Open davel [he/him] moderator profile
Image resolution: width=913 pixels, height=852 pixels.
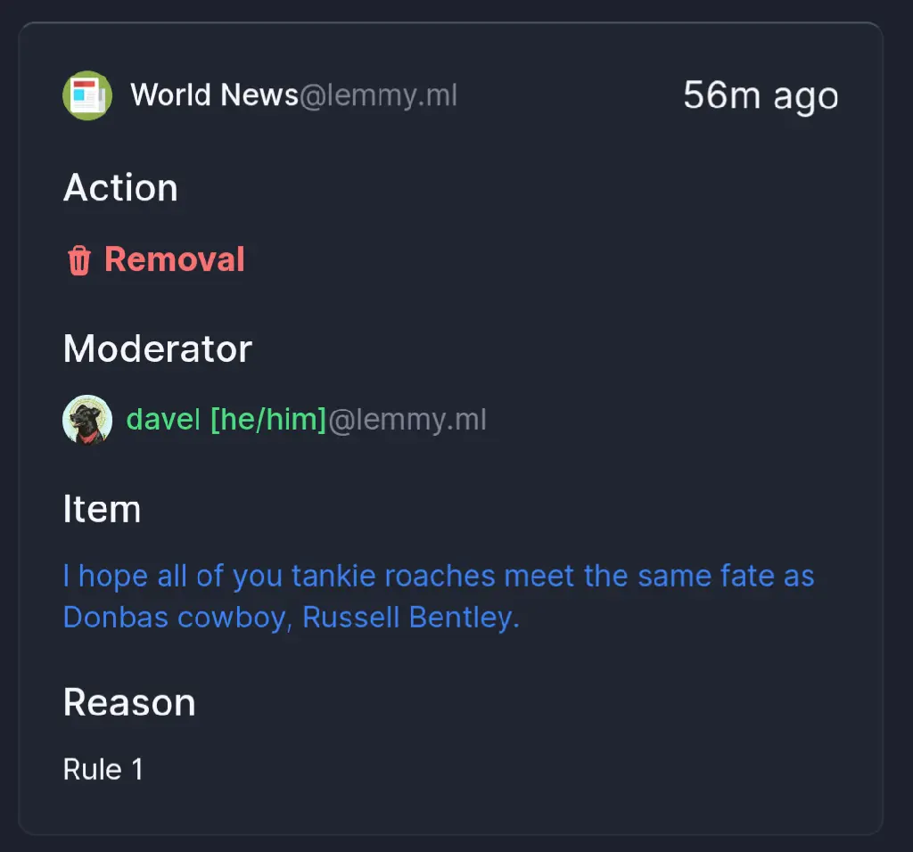coord(226,419)
